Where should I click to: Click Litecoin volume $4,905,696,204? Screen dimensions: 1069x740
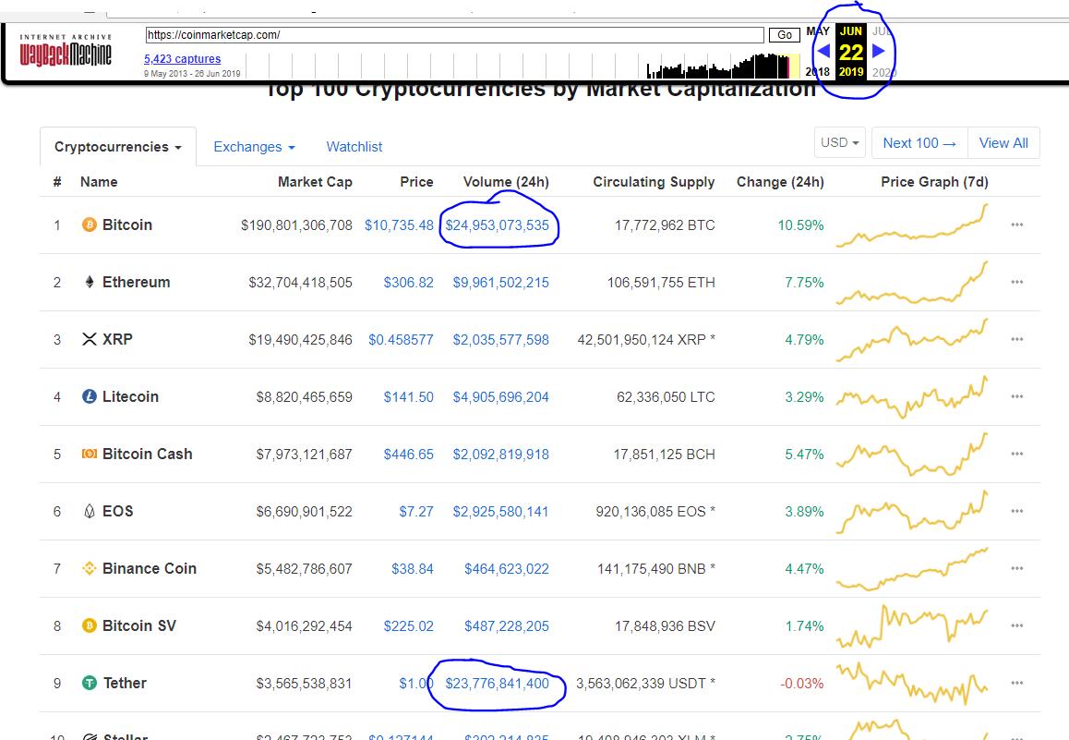(501, 397)
